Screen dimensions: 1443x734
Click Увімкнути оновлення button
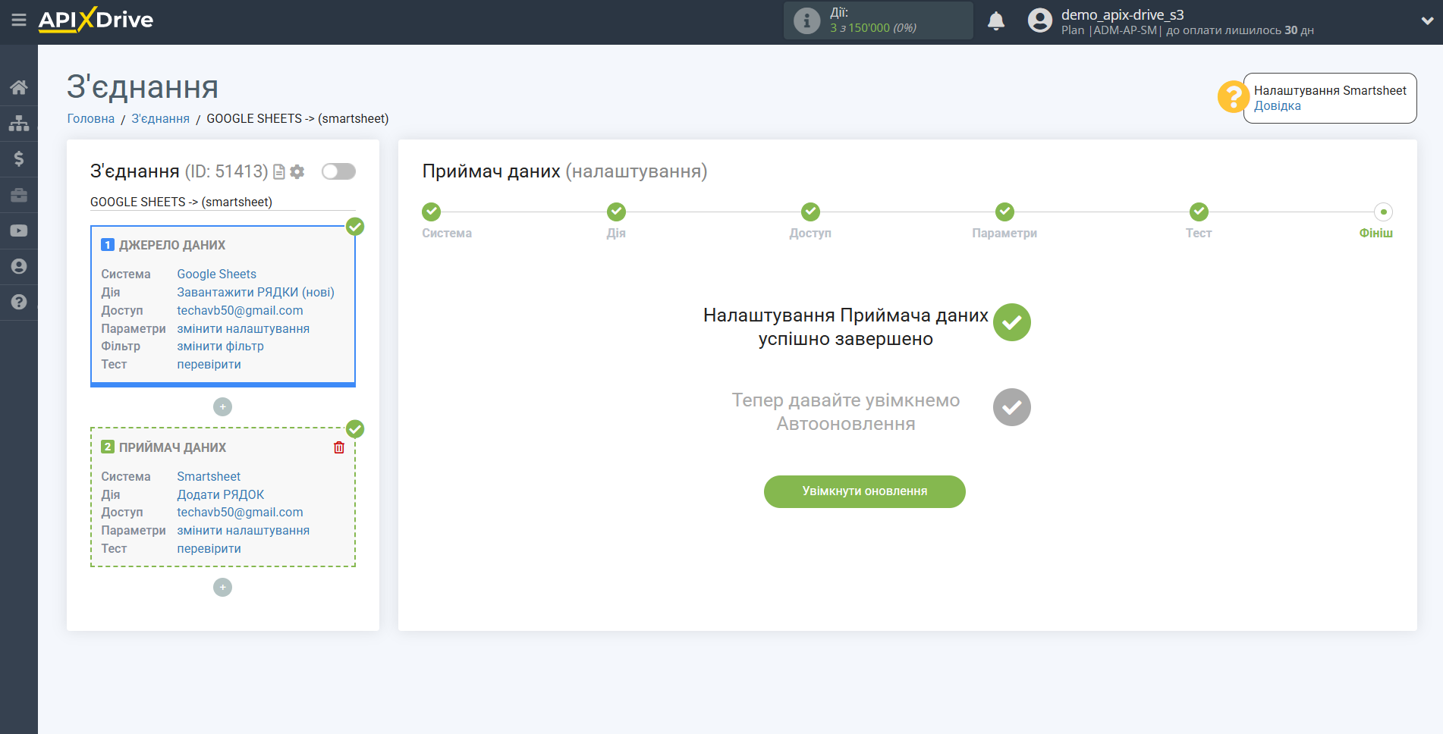tap(865, 491)
